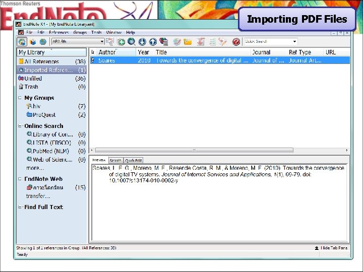This screenshot has width=363, height=272.
Task: Click the copy formatted icon beside style box
Action: (x=110, y=42)
